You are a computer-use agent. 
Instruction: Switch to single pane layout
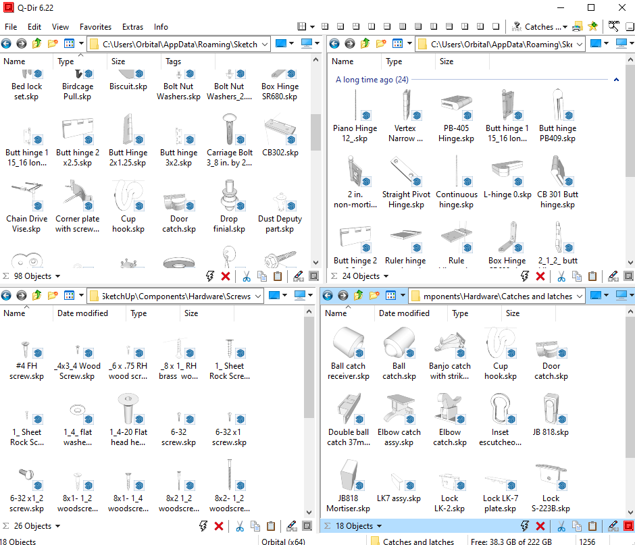[x=496, y=27]
